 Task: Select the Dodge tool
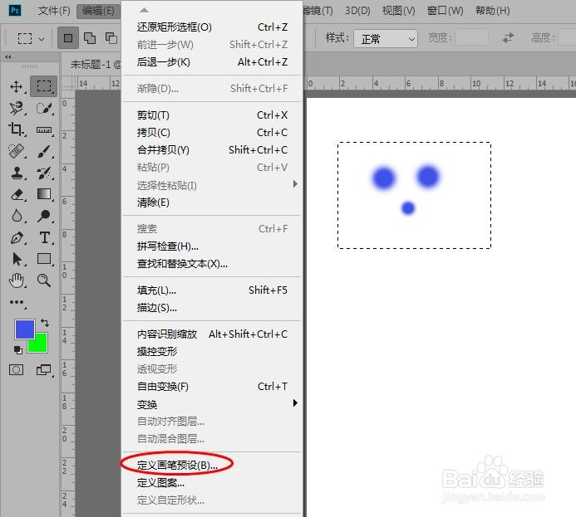[x=44, y=216]
